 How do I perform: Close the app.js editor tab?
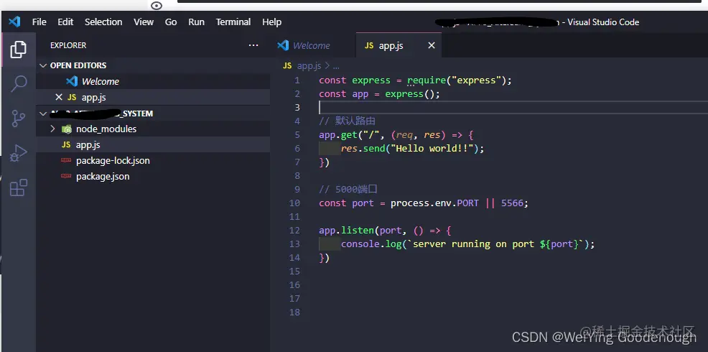point(432,45)
